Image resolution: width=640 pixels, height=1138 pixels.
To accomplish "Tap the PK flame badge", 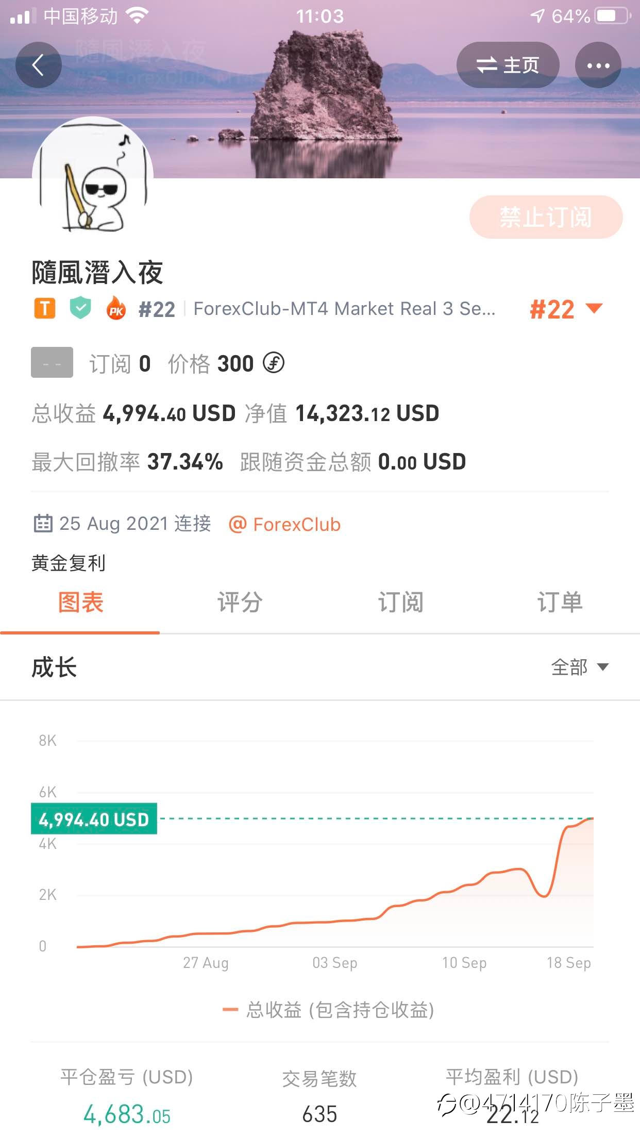I will pyautogui.click(x=116, y=308).
